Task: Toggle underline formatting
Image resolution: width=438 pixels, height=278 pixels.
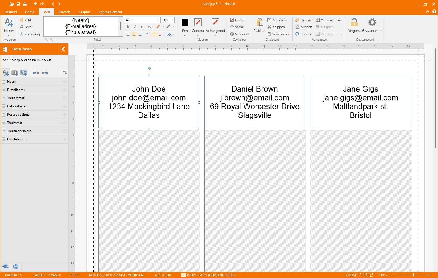Action: click(142, 27)
